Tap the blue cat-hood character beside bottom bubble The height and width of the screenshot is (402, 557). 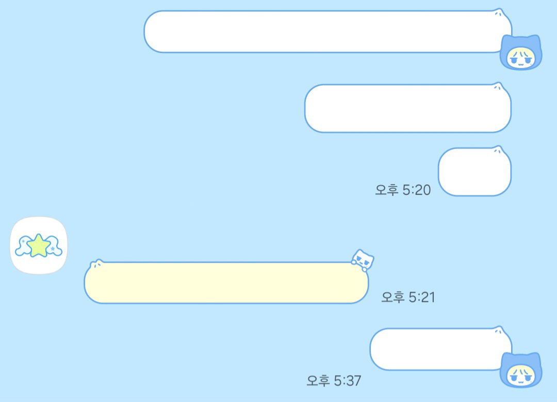[x=521, y=370]
